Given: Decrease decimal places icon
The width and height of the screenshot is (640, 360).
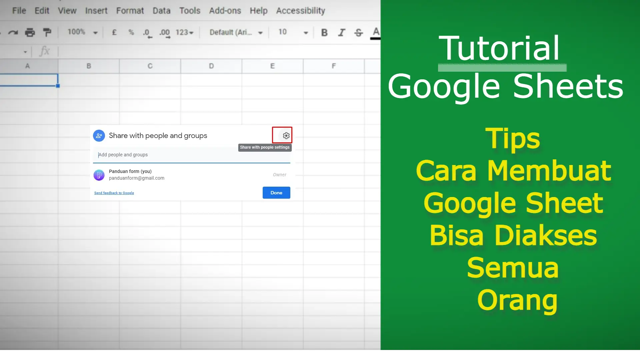Looking at the screenshot, I should [x=147, y=33].
